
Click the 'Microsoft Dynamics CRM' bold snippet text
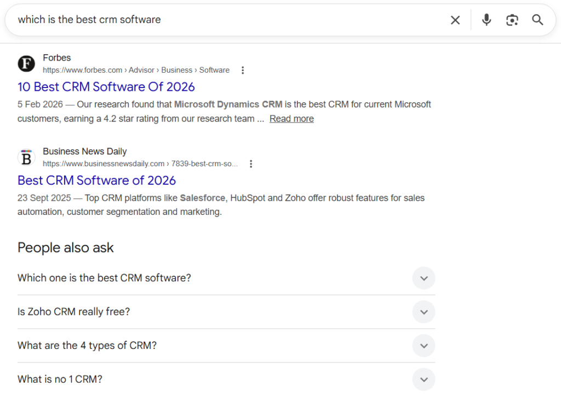pyautogui.click(x=228, y=104)
